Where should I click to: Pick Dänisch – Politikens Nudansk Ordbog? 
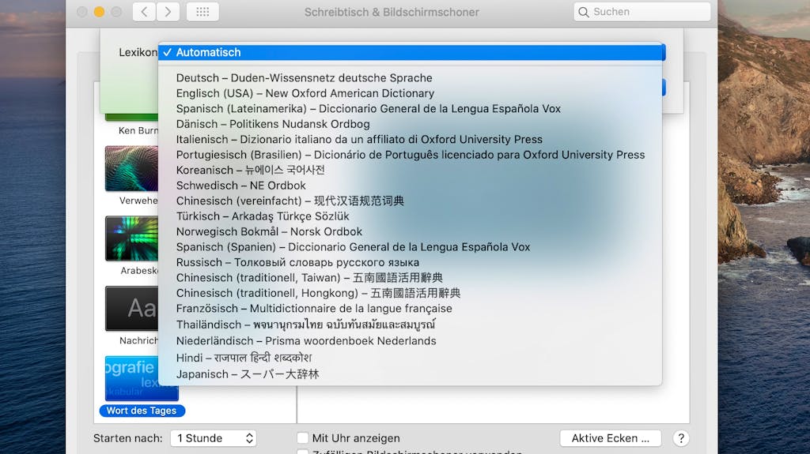(x=411, y=124)
